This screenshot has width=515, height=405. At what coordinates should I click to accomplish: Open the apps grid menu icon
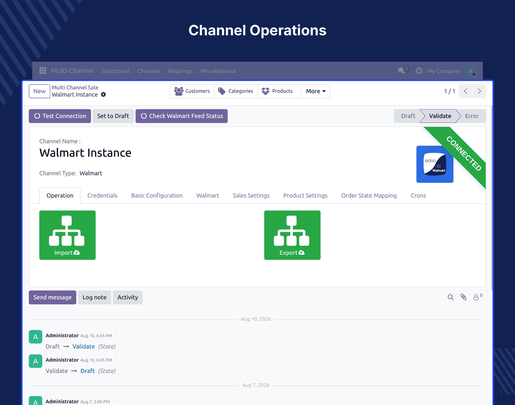click(43, 71)
